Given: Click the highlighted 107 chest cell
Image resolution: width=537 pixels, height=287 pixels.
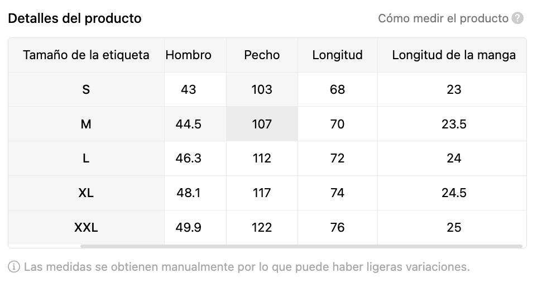Looking at the screenshot, I should coord(262,124).
